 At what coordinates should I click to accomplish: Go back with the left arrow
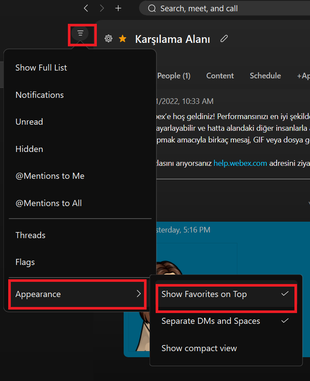(x=86, y=8)
